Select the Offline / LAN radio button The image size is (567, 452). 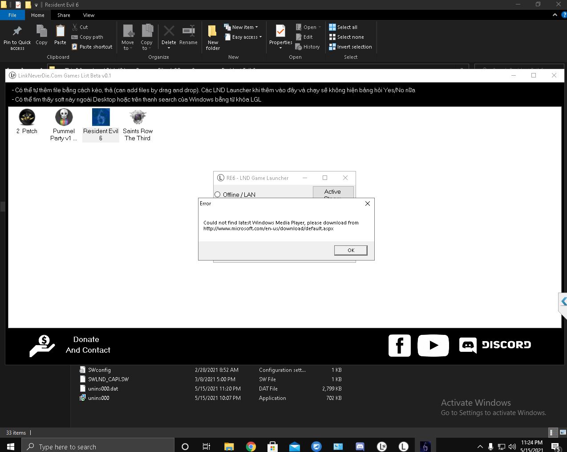click(218, 195)
